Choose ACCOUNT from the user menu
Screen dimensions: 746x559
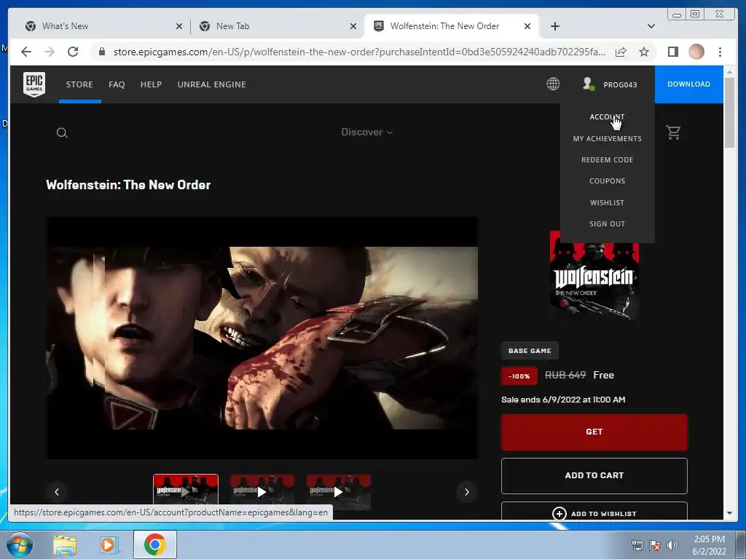(607, 117)
